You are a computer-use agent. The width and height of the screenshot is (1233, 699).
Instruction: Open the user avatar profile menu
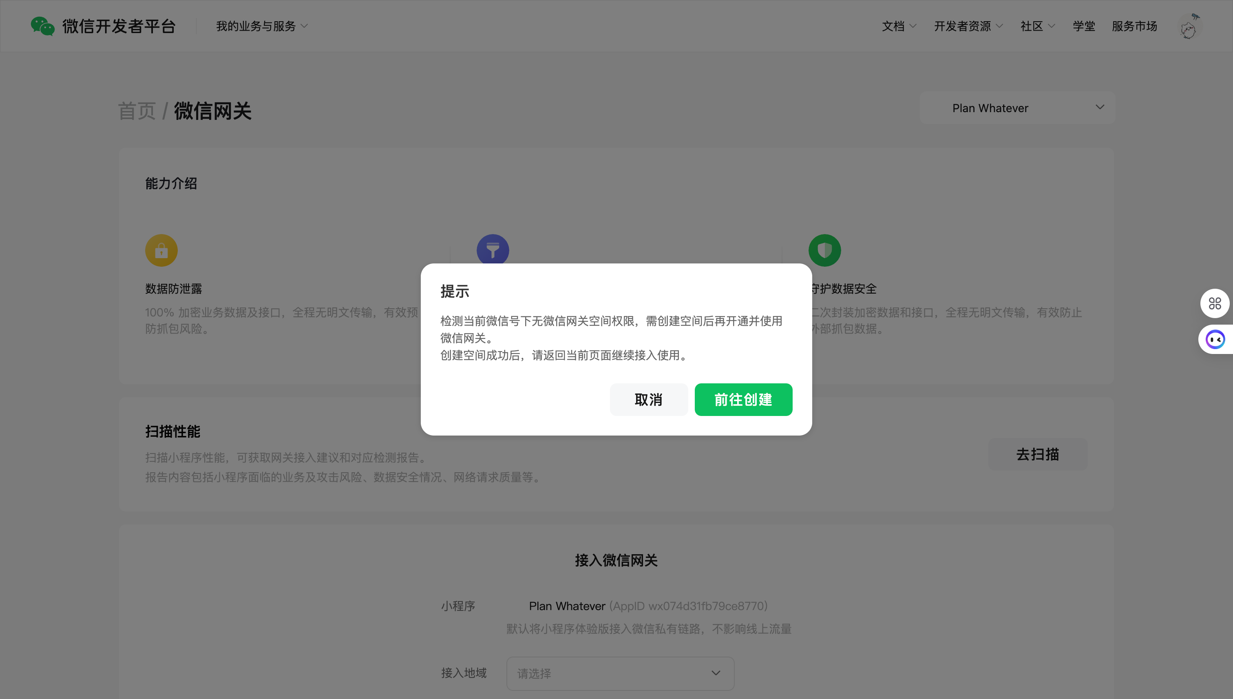click(x=1189, y=27)
